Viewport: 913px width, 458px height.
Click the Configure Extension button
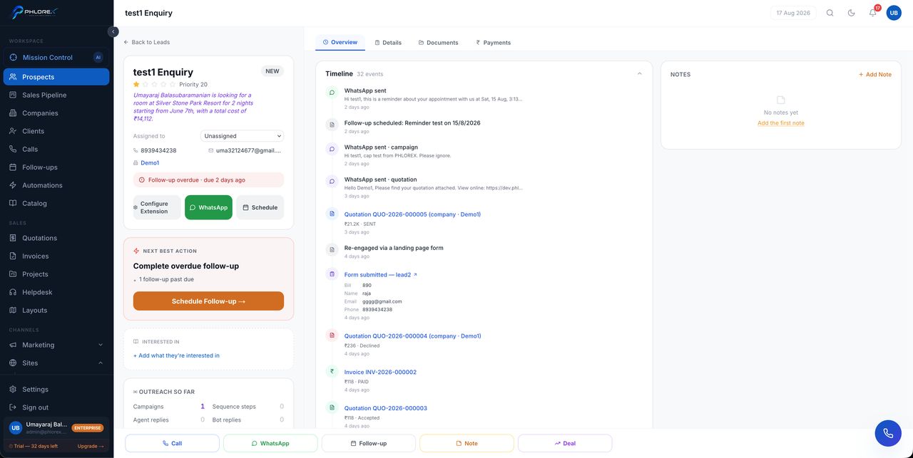157,207
